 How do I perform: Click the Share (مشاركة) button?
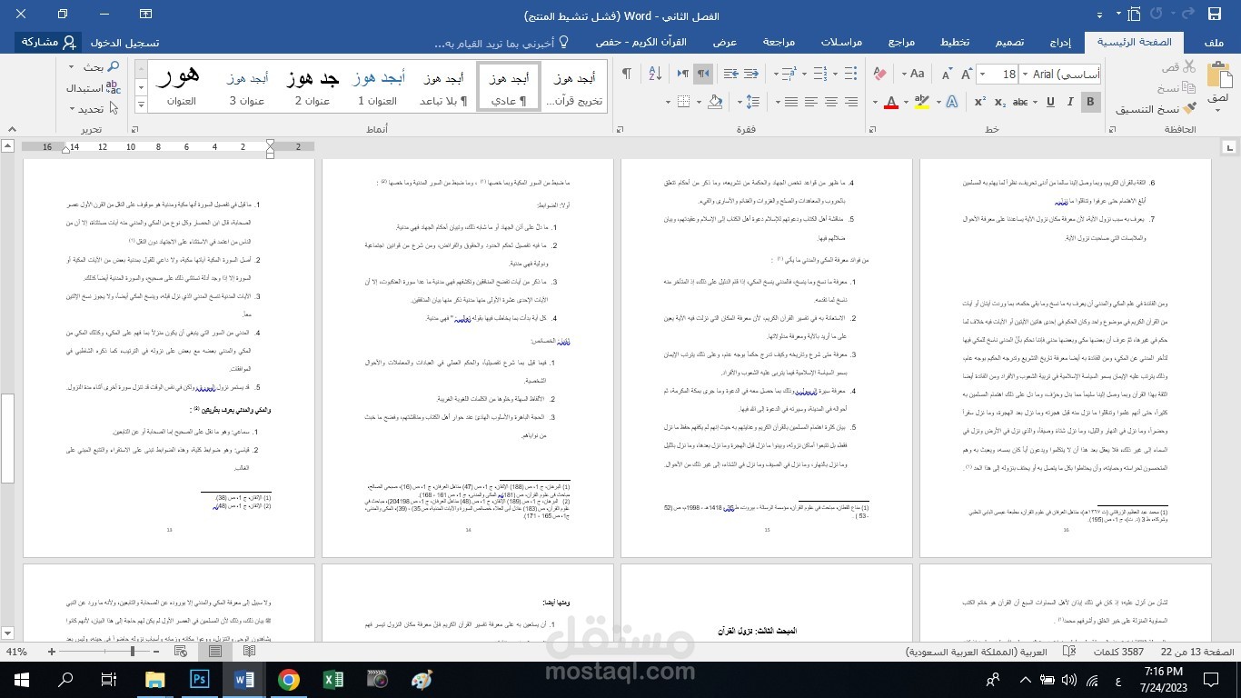coord(48,42)
